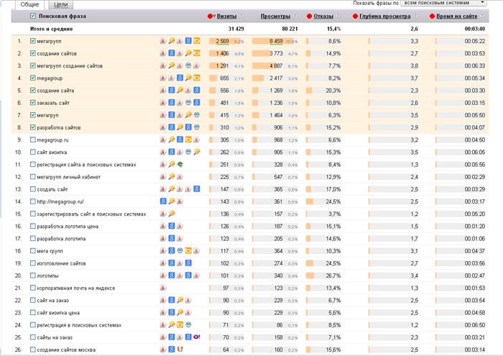Enable the checkbox for мегагрупп личный кабинет

[x=33, y=176]
